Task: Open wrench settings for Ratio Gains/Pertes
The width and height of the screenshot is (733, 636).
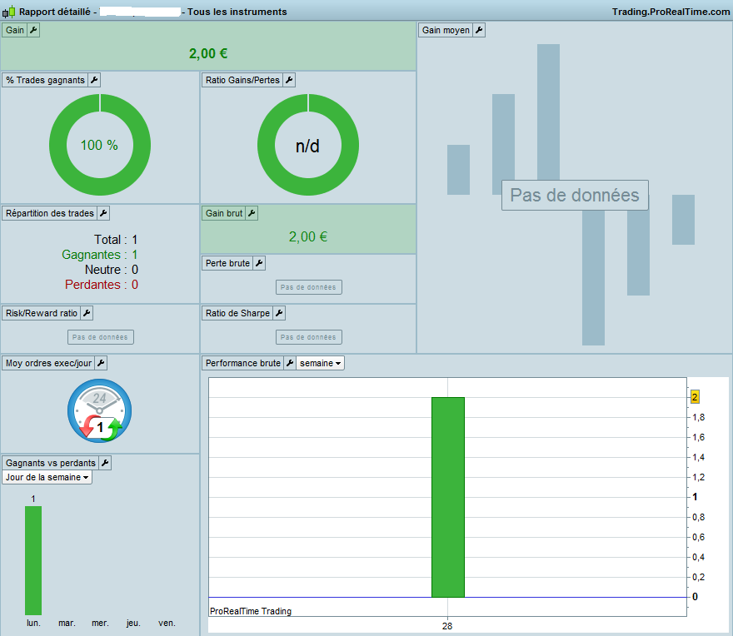Action: pyautogui.click(x=289, y=81)
